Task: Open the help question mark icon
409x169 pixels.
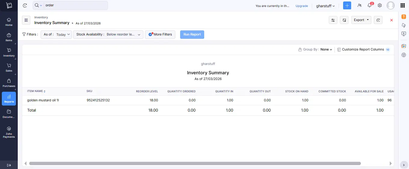Action: pos(404,17)
